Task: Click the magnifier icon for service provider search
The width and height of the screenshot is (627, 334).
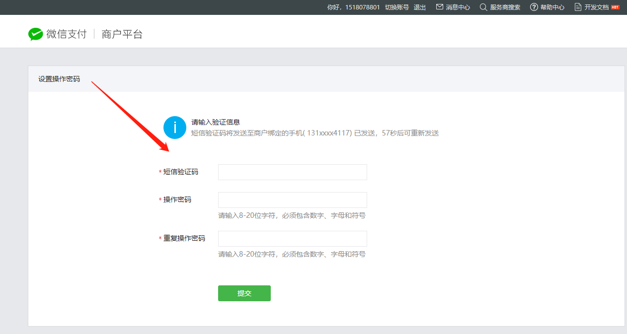Action: pos(483,7)
